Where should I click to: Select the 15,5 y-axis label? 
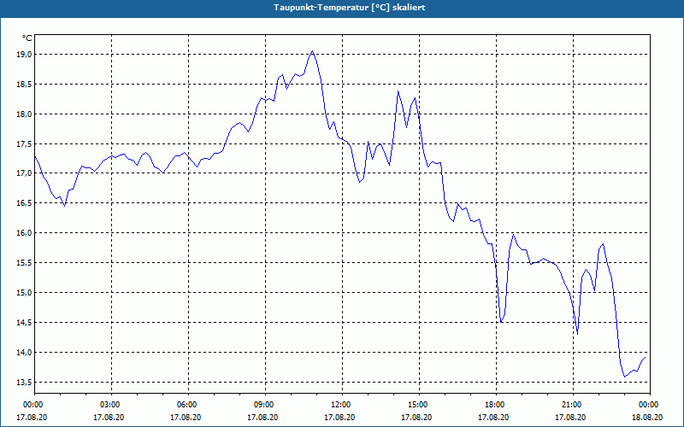coord(25,263)
